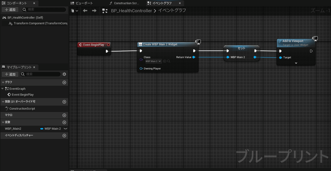Go forward with the right arrow
Viewport: 331px width, 171px height.
coord(94,11)
